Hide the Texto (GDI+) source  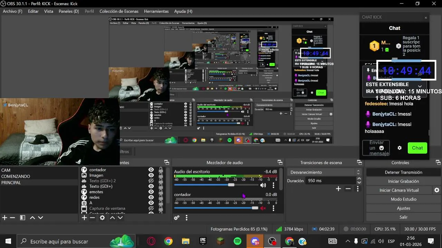tap(151, 186)
